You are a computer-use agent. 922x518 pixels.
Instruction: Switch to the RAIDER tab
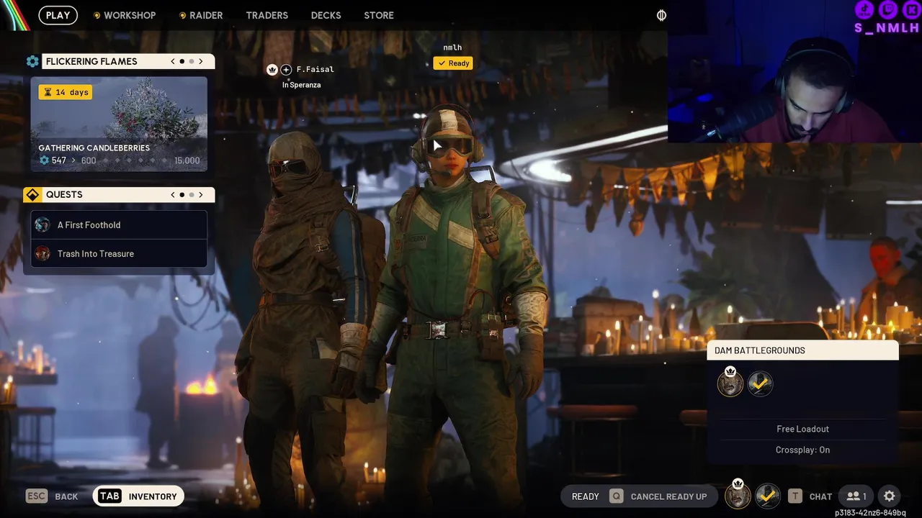(x=200, y=15)
